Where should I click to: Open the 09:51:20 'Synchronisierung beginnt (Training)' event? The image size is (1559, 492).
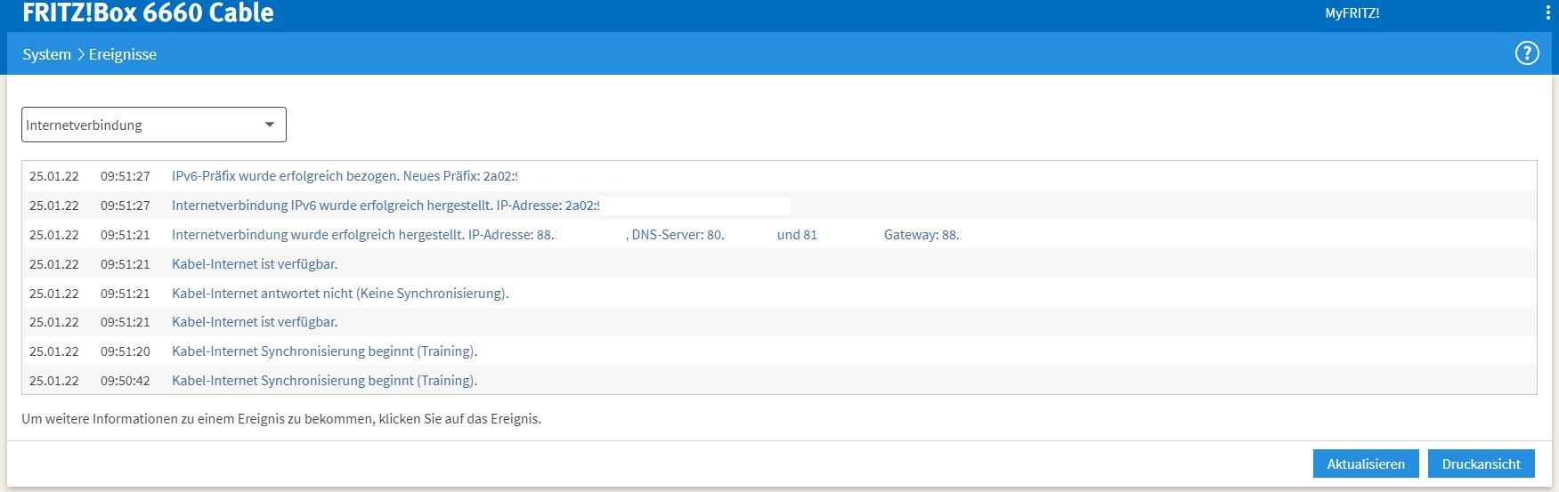[324, 351]
